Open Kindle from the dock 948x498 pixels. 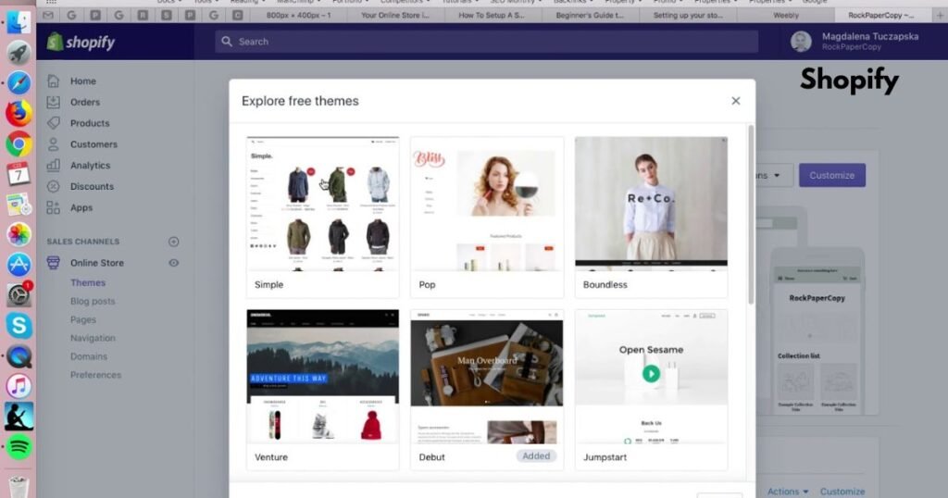pyautogui.click(x=19, y=417)
